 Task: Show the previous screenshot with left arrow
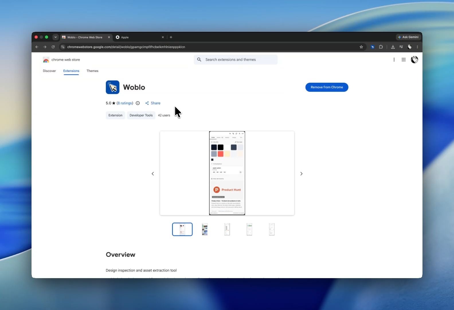(x=153, y=174)
